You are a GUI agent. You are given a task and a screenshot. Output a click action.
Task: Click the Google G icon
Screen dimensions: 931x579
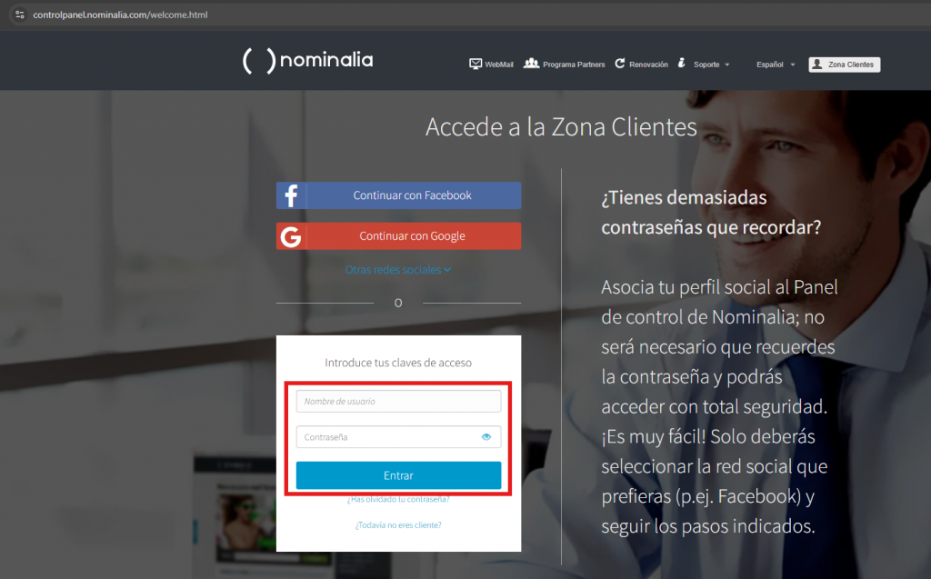coord(291,236)
